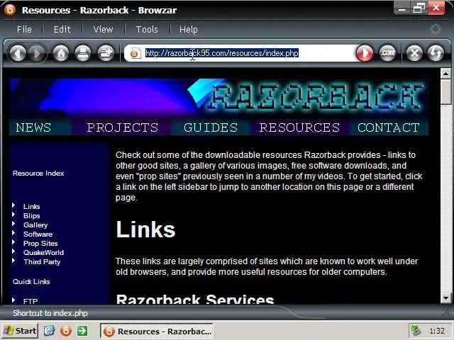The image size is (454, 340).
Task: Open the Help menu
Action: (x=189, y=30)
